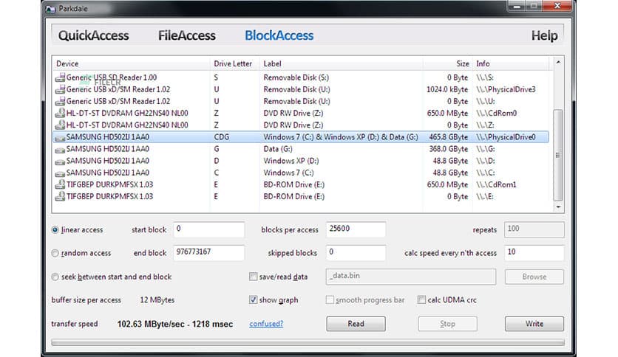
Task: Click drive icon of SAMSUNG Windows XP (D:) row
Action: point(60,161)
